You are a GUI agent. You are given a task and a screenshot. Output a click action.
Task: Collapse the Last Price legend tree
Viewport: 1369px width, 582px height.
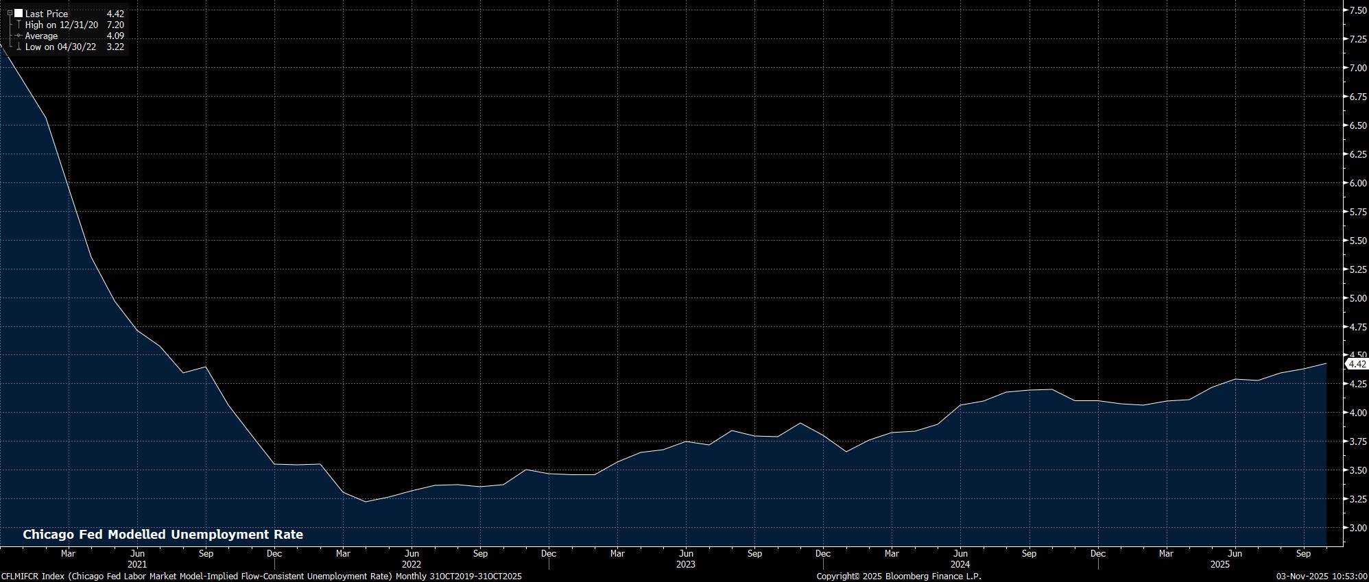[10, 13]
